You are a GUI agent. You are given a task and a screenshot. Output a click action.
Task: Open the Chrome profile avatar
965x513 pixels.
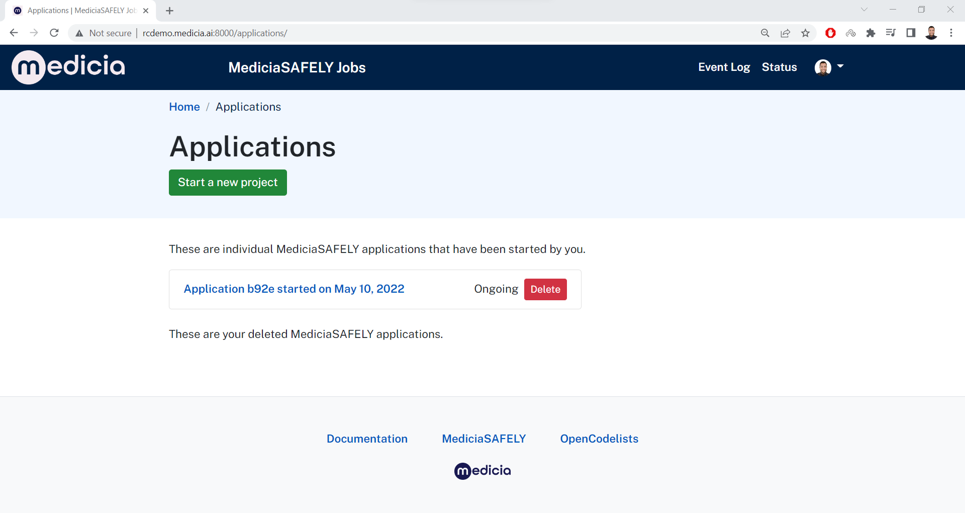point(931,33)
